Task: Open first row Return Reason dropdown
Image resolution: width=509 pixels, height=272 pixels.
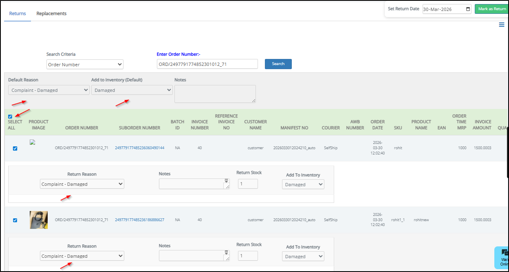Action: 82,184
